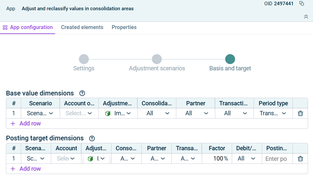Open base row Account dropdown
Screen dimensions: 313x178
click(x=79, y=113)
